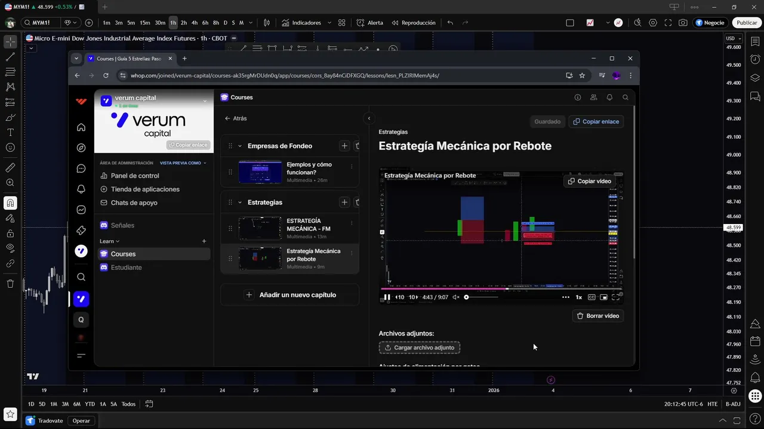Open the members icon in Courses header
Screen dimensions: 764x429
pos(593,97)
